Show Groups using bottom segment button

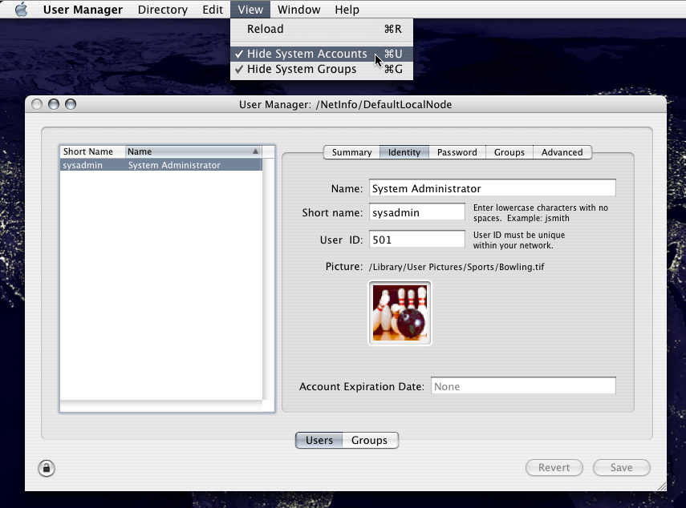(x=370, y=441)
